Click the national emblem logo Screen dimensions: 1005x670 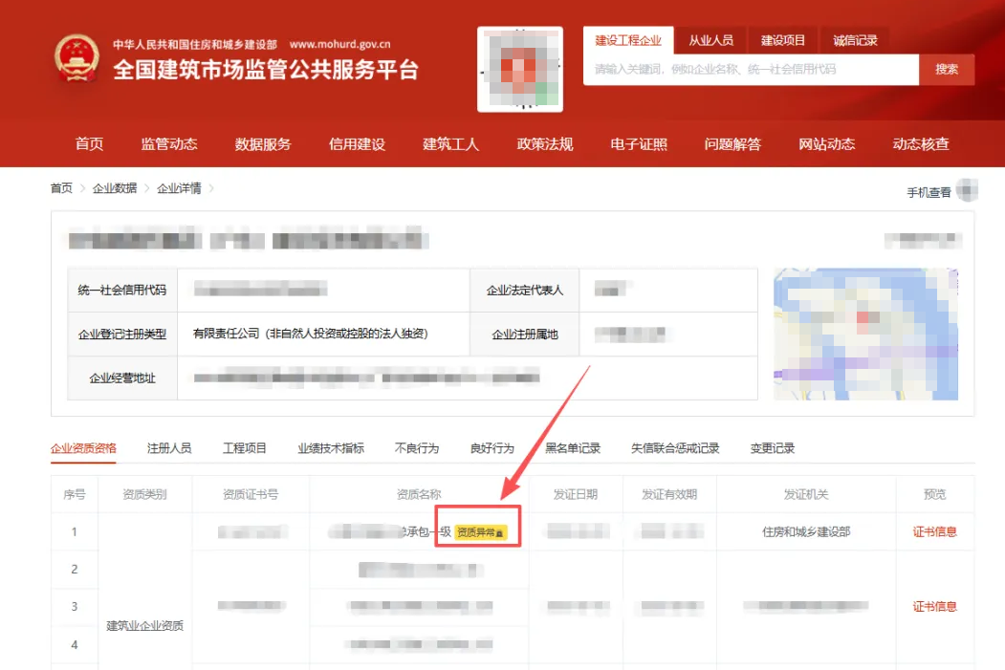click(76, 58)
